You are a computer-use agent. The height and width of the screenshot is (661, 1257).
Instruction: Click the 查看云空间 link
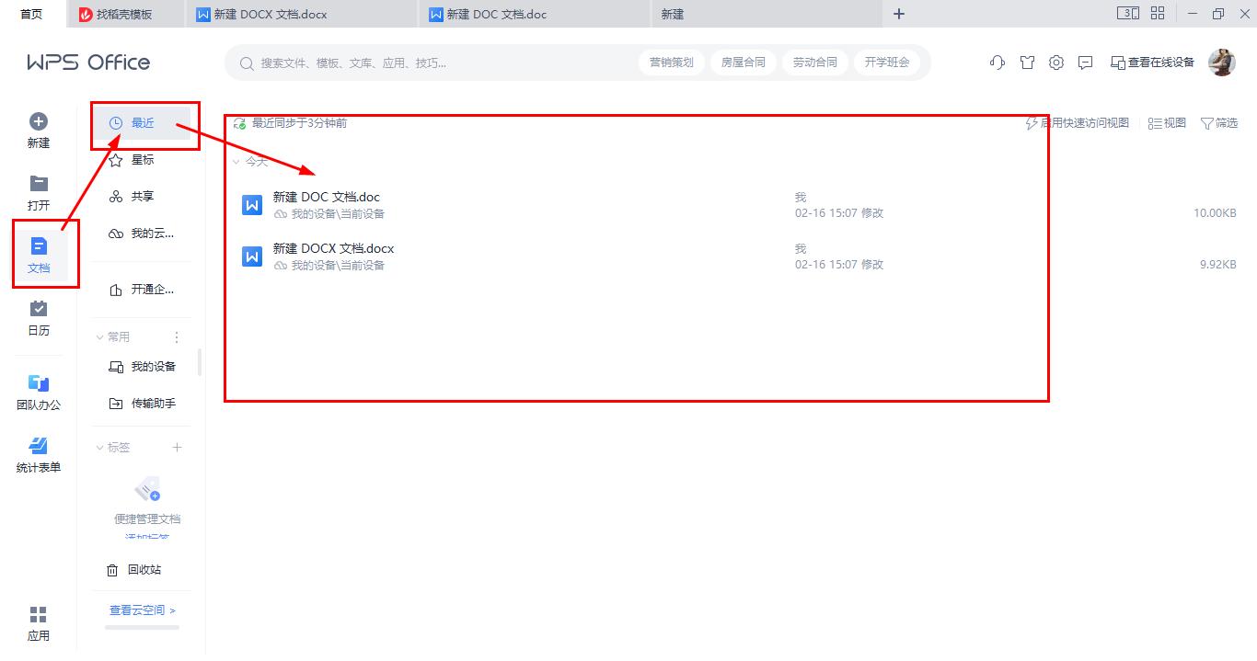point(140,610)
